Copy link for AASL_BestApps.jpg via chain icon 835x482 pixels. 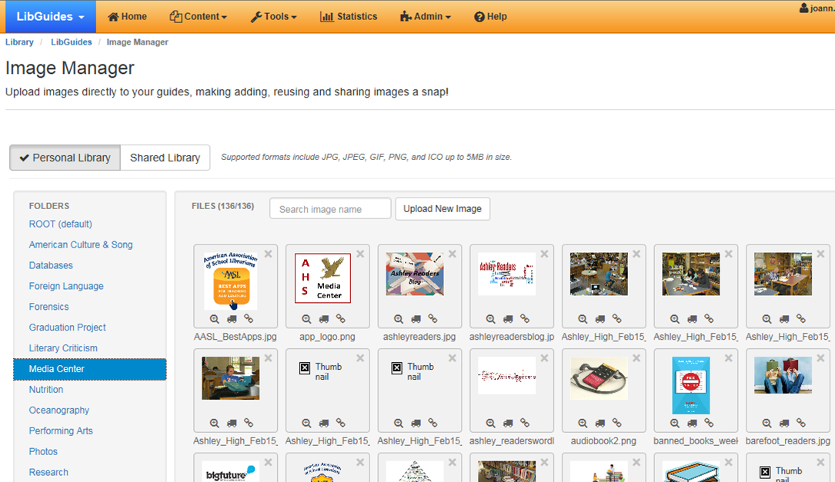[249, 319]
